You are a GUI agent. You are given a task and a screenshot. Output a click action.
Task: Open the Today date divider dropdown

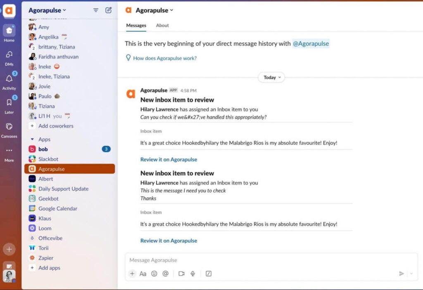point(271,78)
